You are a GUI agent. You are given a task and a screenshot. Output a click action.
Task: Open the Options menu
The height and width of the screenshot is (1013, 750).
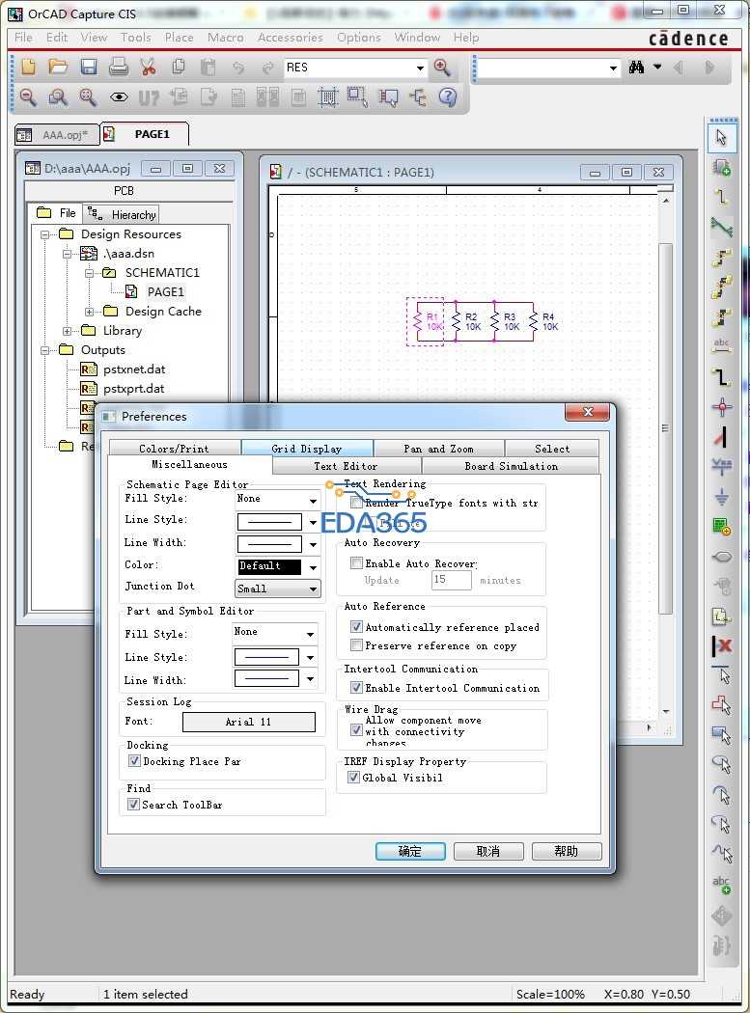(359, 38)
